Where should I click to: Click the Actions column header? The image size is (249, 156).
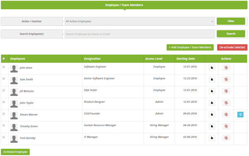coord(226,59)
